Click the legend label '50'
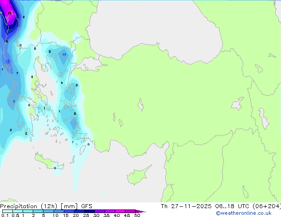 coord(137,215)
